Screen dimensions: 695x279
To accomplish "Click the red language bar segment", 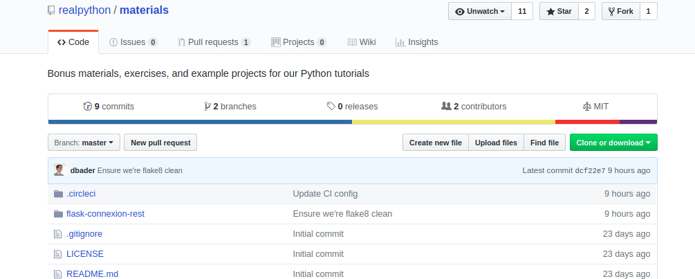I will [x=587, y=122].
